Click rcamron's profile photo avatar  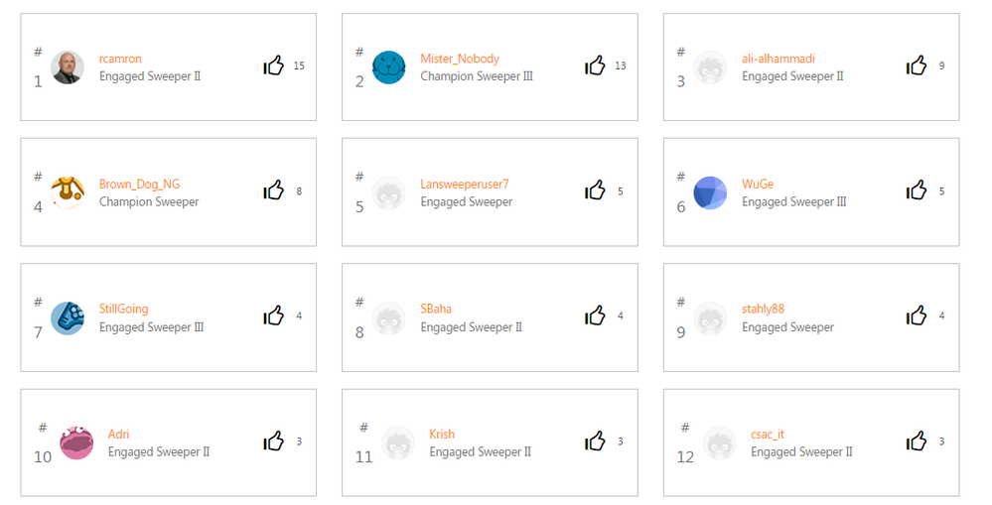68,67
